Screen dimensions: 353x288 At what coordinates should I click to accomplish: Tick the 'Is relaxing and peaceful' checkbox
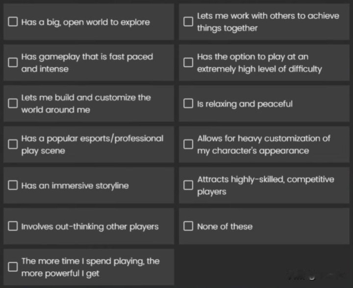(188, 104)
